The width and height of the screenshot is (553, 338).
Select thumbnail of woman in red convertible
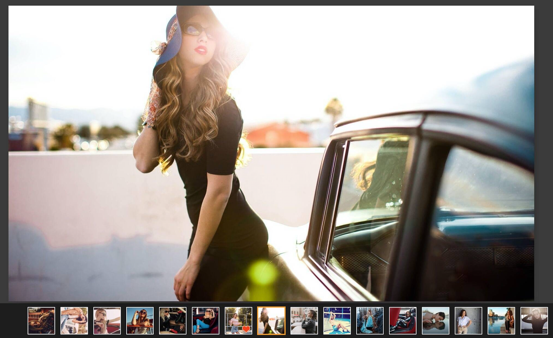click(x=403, y=321)
